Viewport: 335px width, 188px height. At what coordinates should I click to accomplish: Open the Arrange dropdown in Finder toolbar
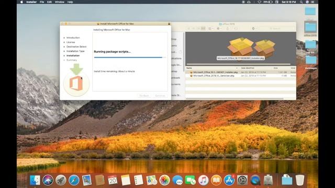click(211, 28)
